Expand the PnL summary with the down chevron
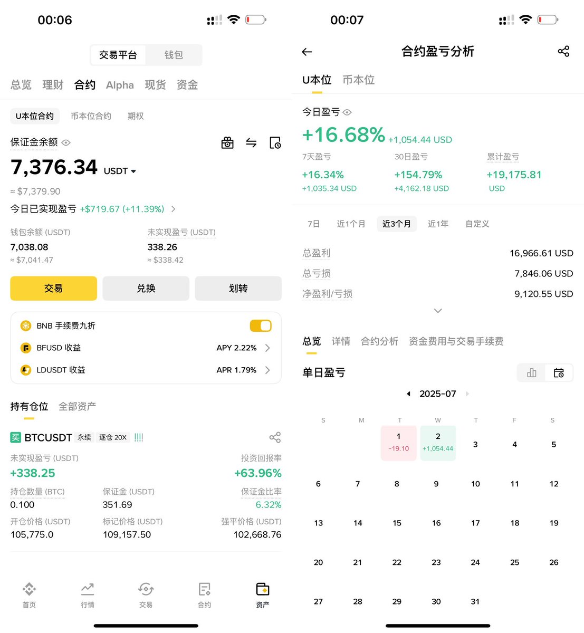Image resolution: width=584 pixels, height=633 pixels. click(438, 311)
